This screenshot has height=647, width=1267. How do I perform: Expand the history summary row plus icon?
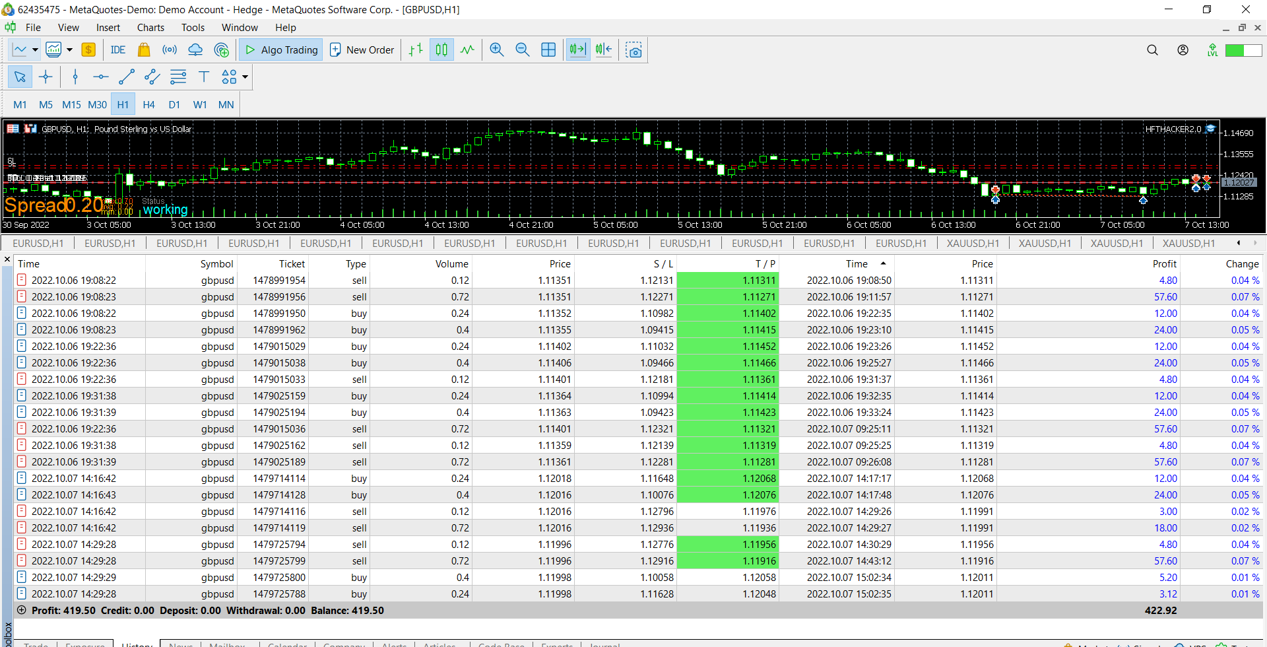click(x=21, y=610)
